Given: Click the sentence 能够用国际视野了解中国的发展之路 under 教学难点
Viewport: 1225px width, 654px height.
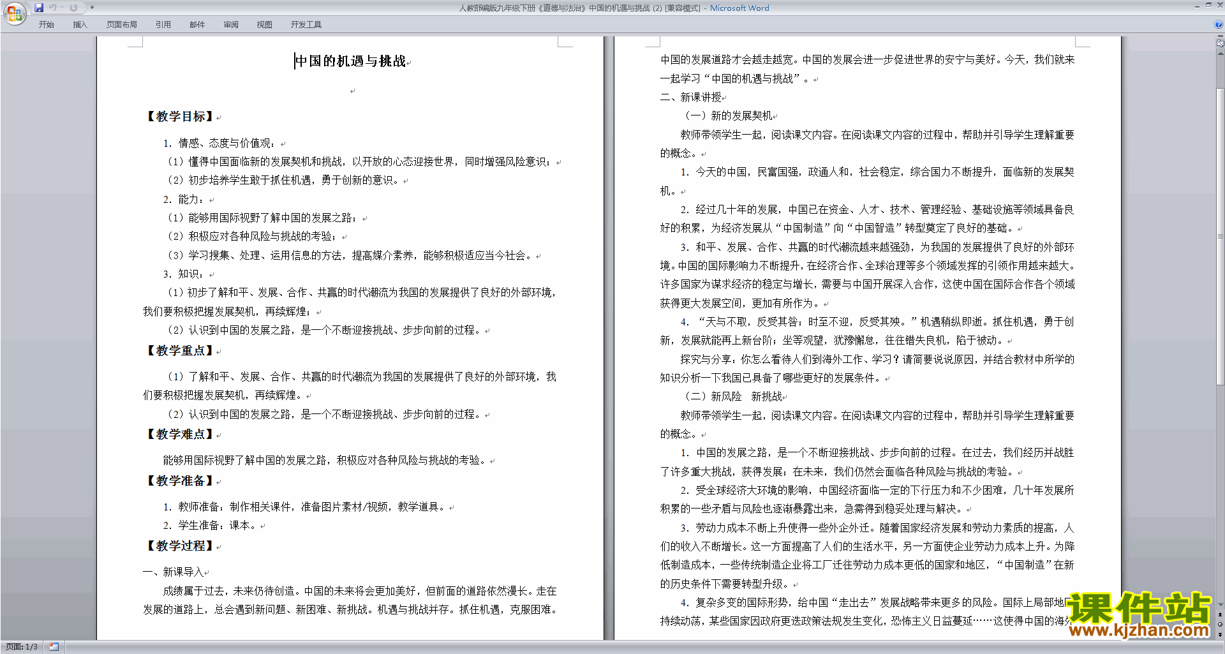Looking at the screenshot, I should [325, 460].
